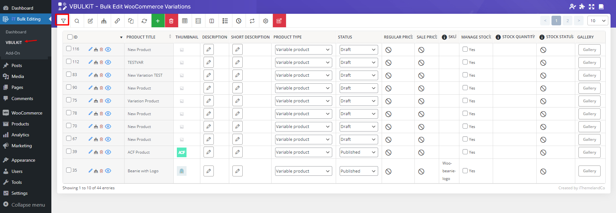Screen dimensions: 616x213
Task: Enable manage stock Yes for Beanie with Logo
Action: (465, 171)
